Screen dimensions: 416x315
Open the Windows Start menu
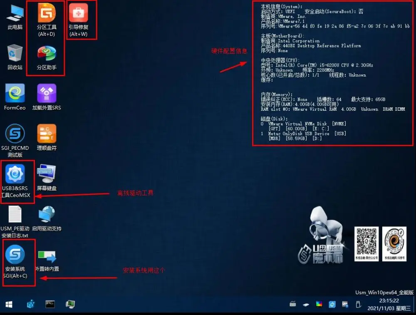[9, 305]
